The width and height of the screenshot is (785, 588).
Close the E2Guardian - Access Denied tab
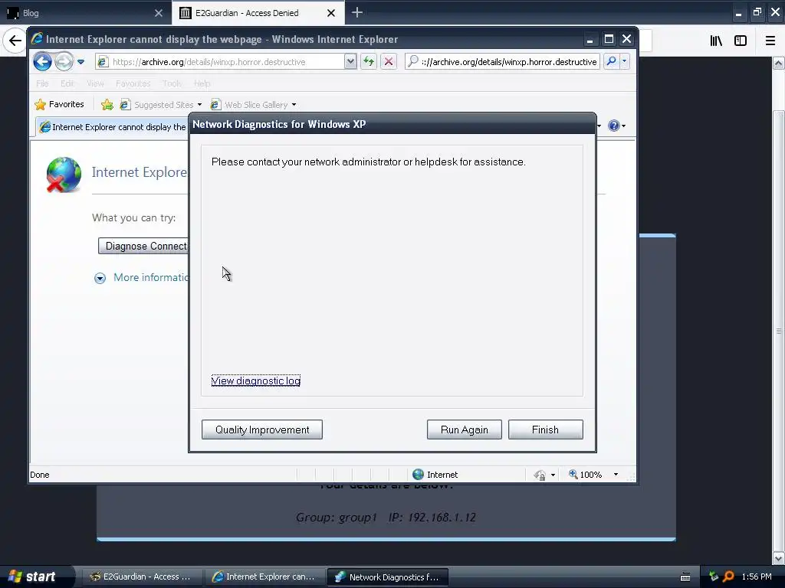(331, 13)
